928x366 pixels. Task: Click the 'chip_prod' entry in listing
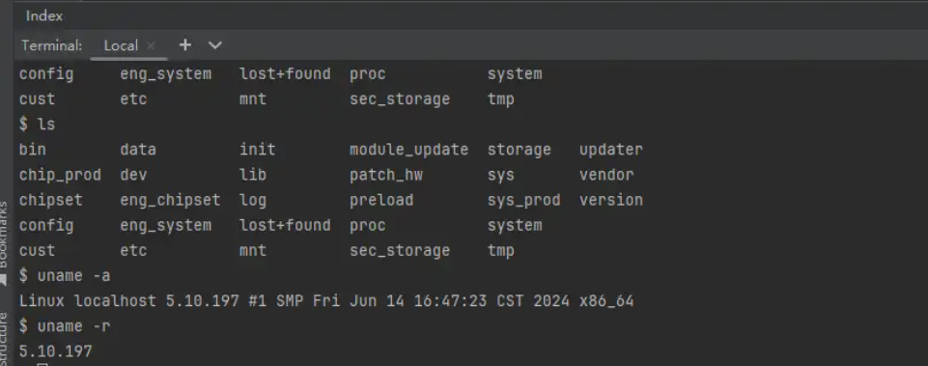60,175
